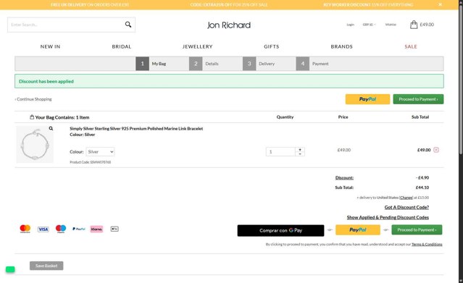Open the Colour Silver dropdown

pyautogui.click(x=101, y=152)
